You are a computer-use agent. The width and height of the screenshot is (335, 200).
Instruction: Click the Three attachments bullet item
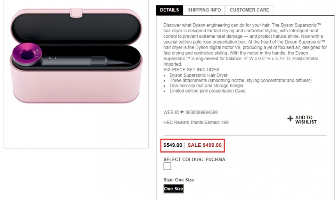[x=240, y=81]
